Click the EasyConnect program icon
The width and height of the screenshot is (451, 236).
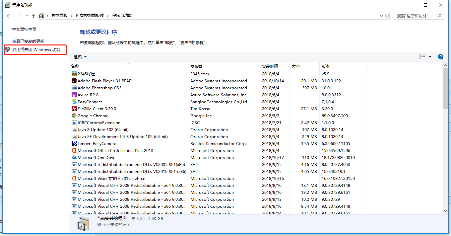pyautogui.click(x=74, y=102)
